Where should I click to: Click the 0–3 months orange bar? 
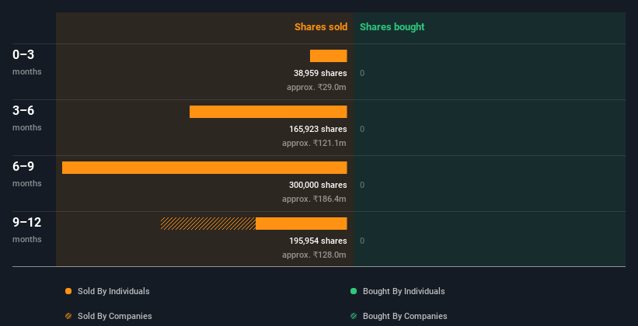[329, 56]
